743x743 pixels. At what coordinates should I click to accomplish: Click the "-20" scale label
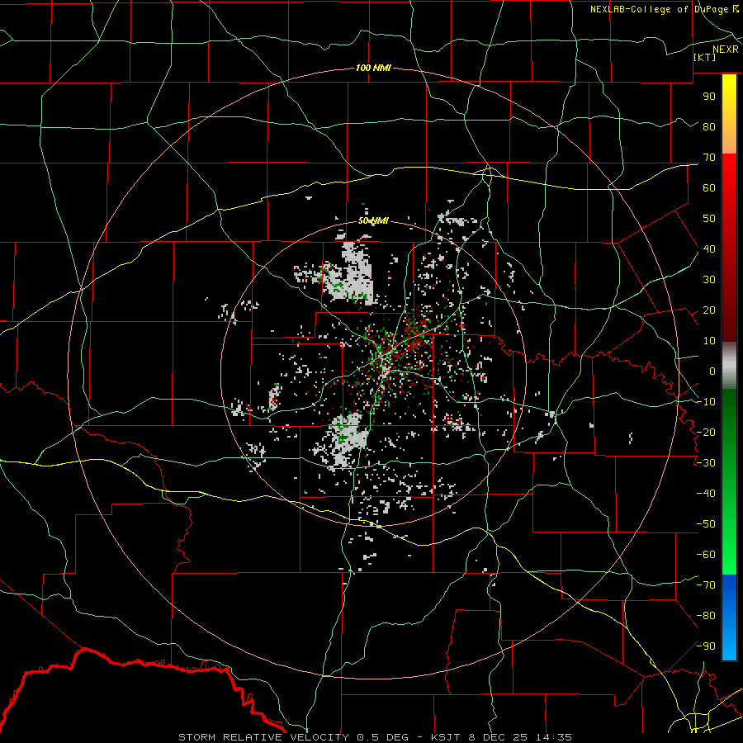click(706, 433)
